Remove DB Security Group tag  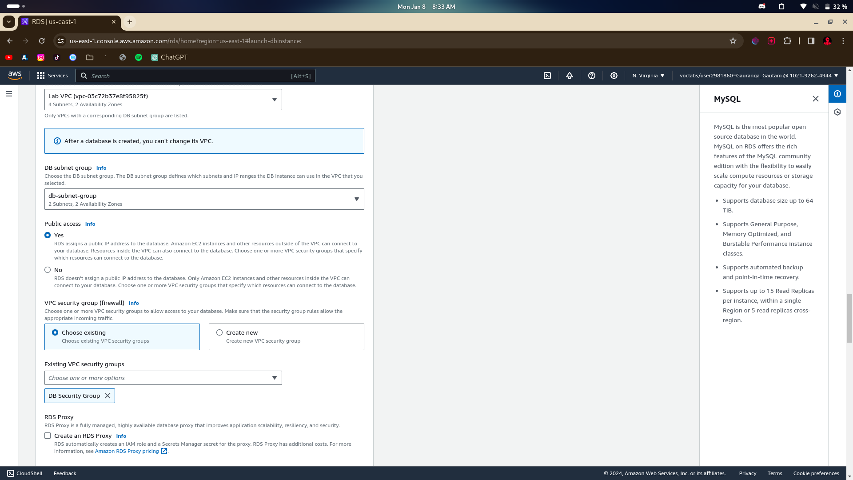point(108,396)
